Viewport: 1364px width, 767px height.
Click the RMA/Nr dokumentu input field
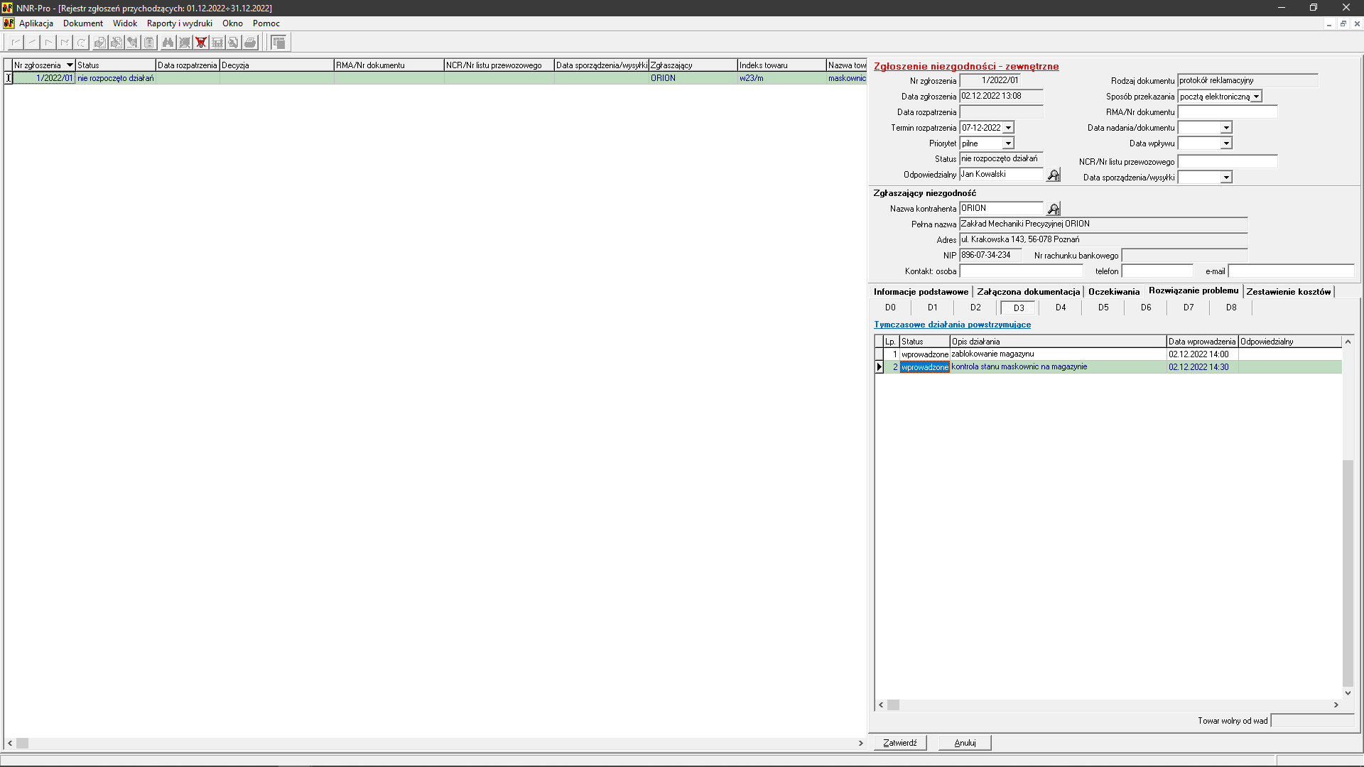click(1227, 112)
